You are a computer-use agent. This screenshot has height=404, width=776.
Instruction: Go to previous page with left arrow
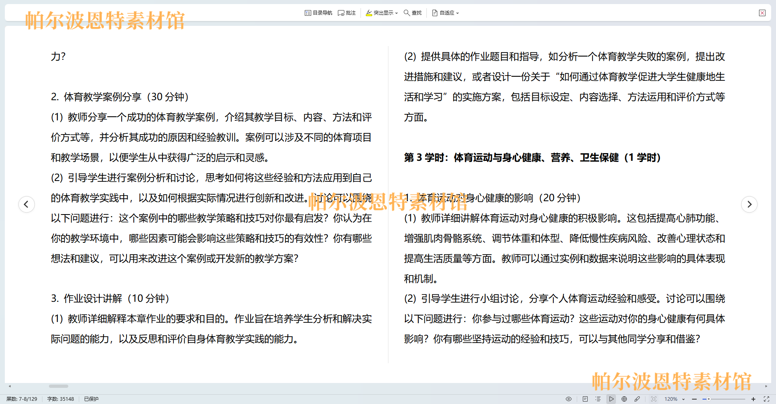pyautogui.click(x=27, y=204)
